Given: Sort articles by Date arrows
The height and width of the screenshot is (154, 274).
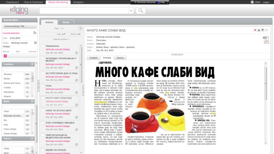Looking at the screenshot, I should (x=64, y=34).
